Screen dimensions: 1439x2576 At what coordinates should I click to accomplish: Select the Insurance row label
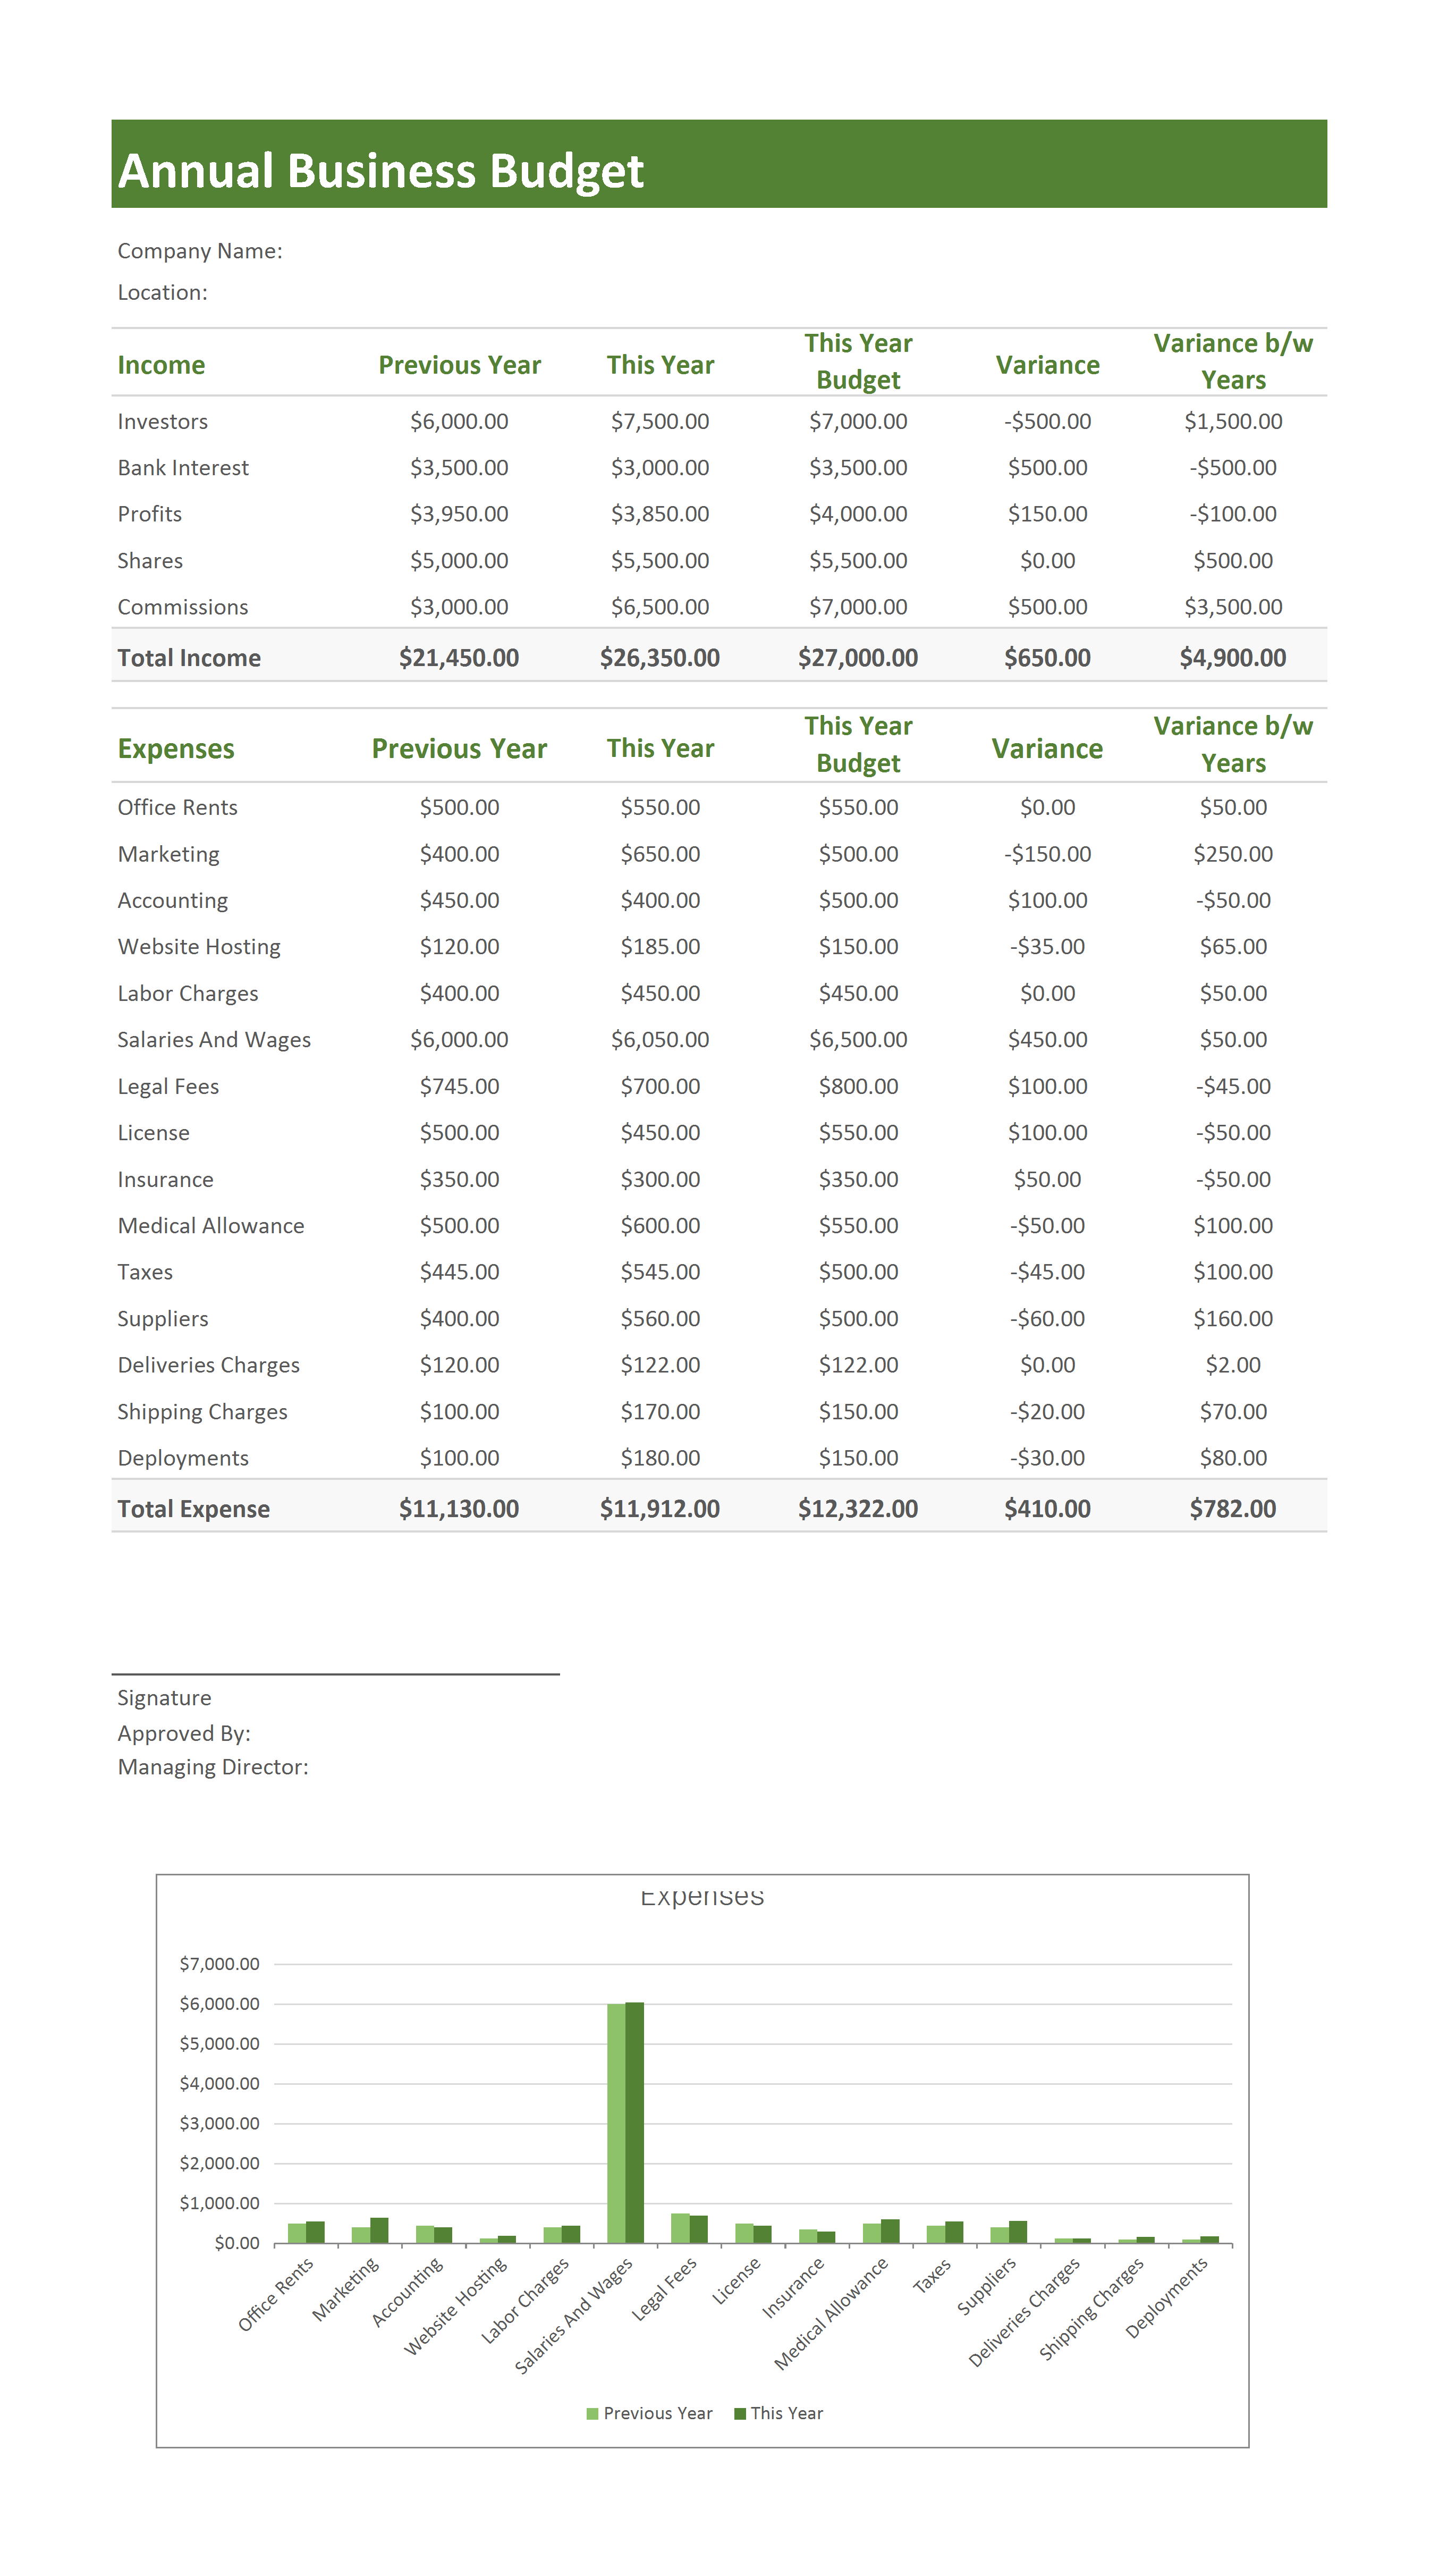(165, 1179)
